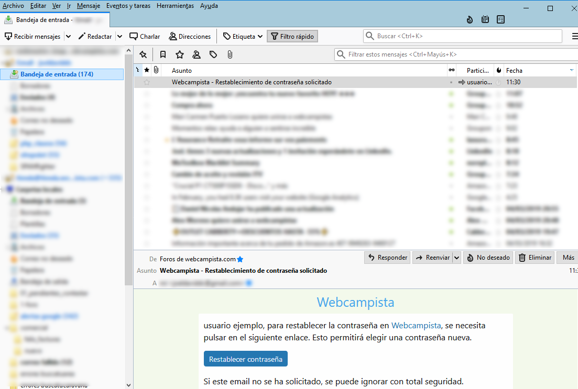Toggle contacts-only filter icon
578x389 pixels.
(197, 54)
